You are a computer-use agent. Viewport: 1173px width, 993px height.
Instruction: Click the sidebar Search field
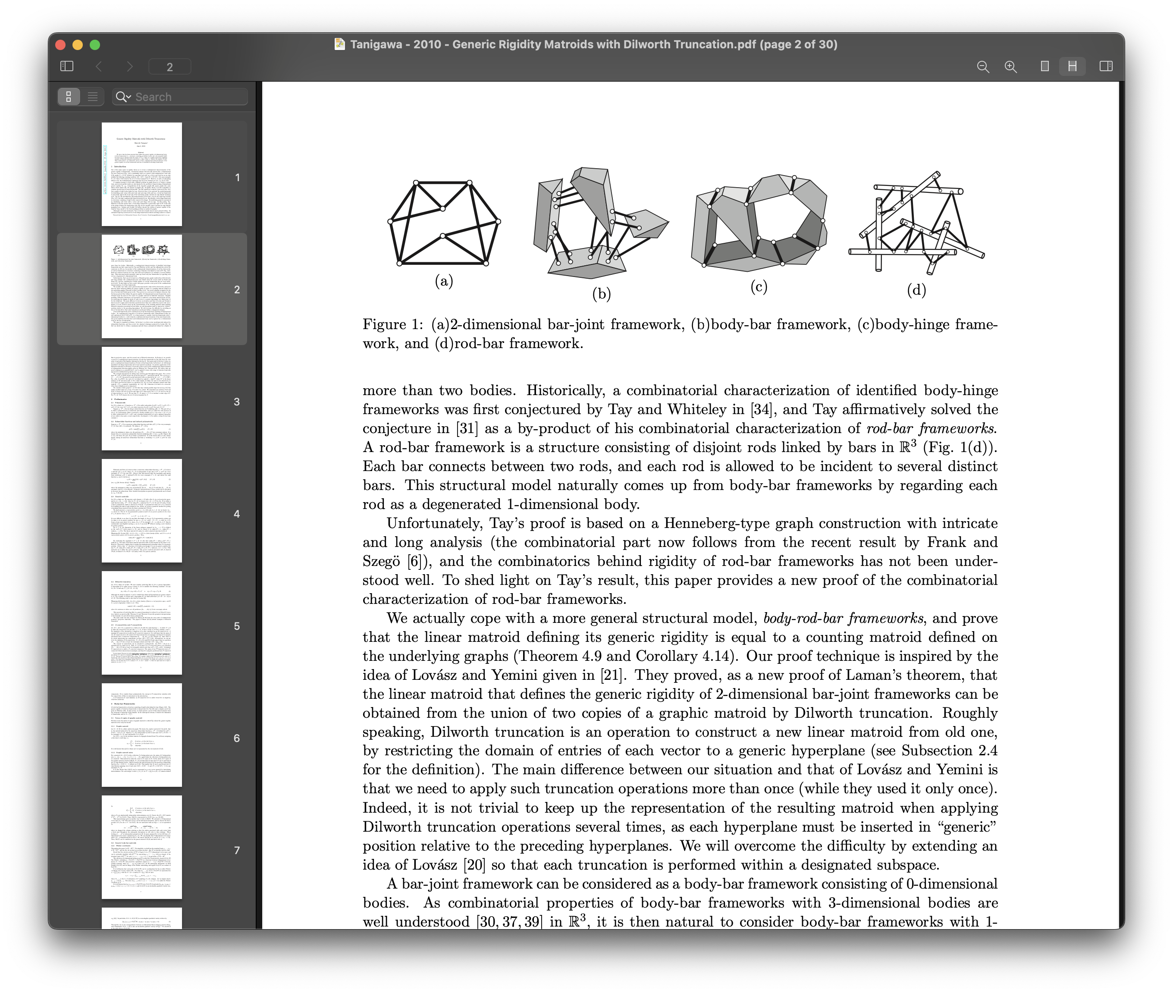(x=188, y=97)
